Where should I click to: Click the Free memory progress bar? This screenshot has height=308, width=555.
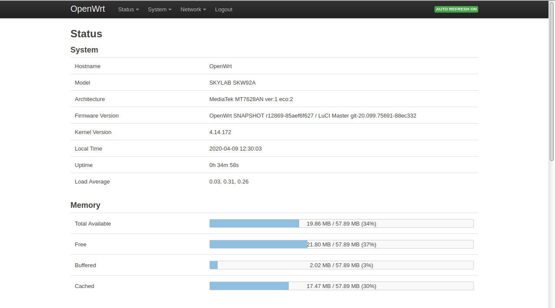tap(341, 244)
